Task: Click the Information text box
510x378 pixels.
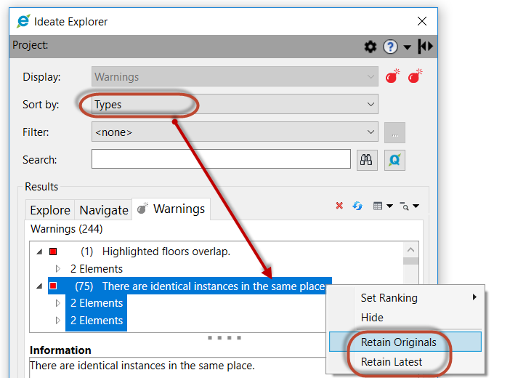Action: (x=177, y=368)
